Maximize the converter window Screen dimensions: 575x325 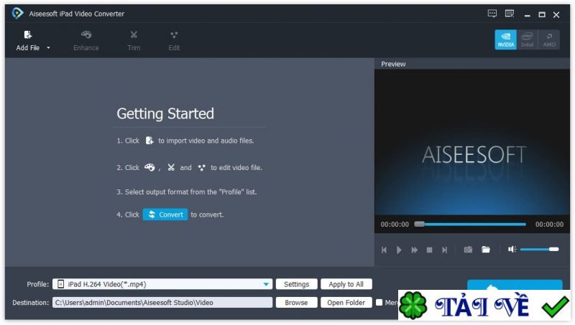542,14
